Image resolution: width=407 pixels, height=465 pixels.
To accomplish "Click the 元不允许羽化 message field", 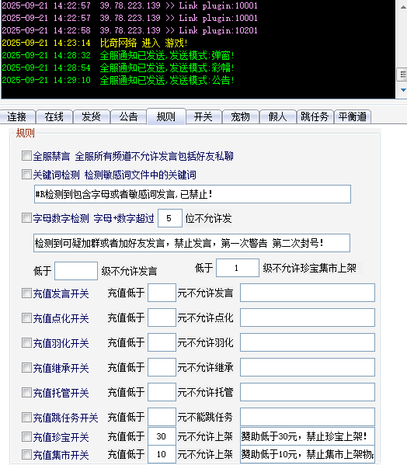I will [x=308, y=342].
